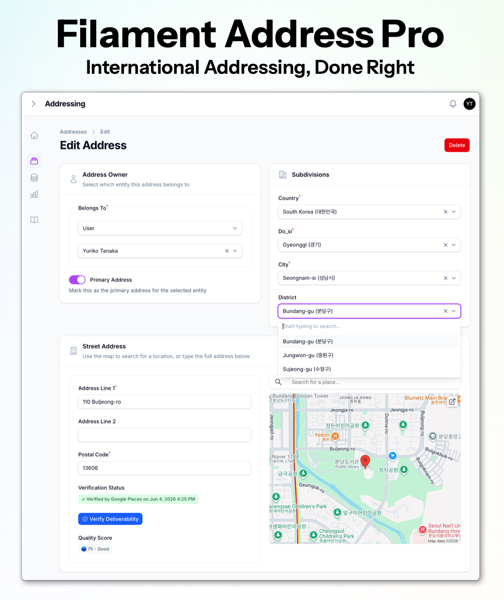This screenshot has height=600, width=504.
Task: Open the YT user avatar menu
Action: click(x=469, y=104)
